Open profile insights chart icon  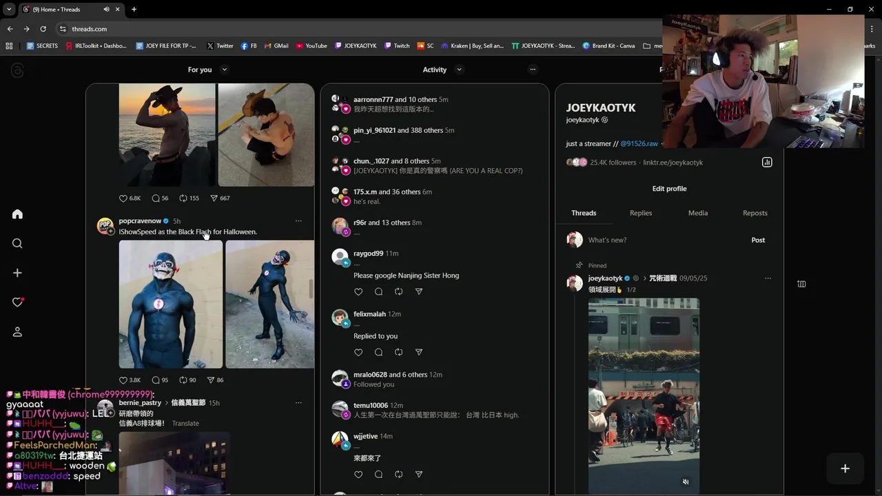point(767,163)
